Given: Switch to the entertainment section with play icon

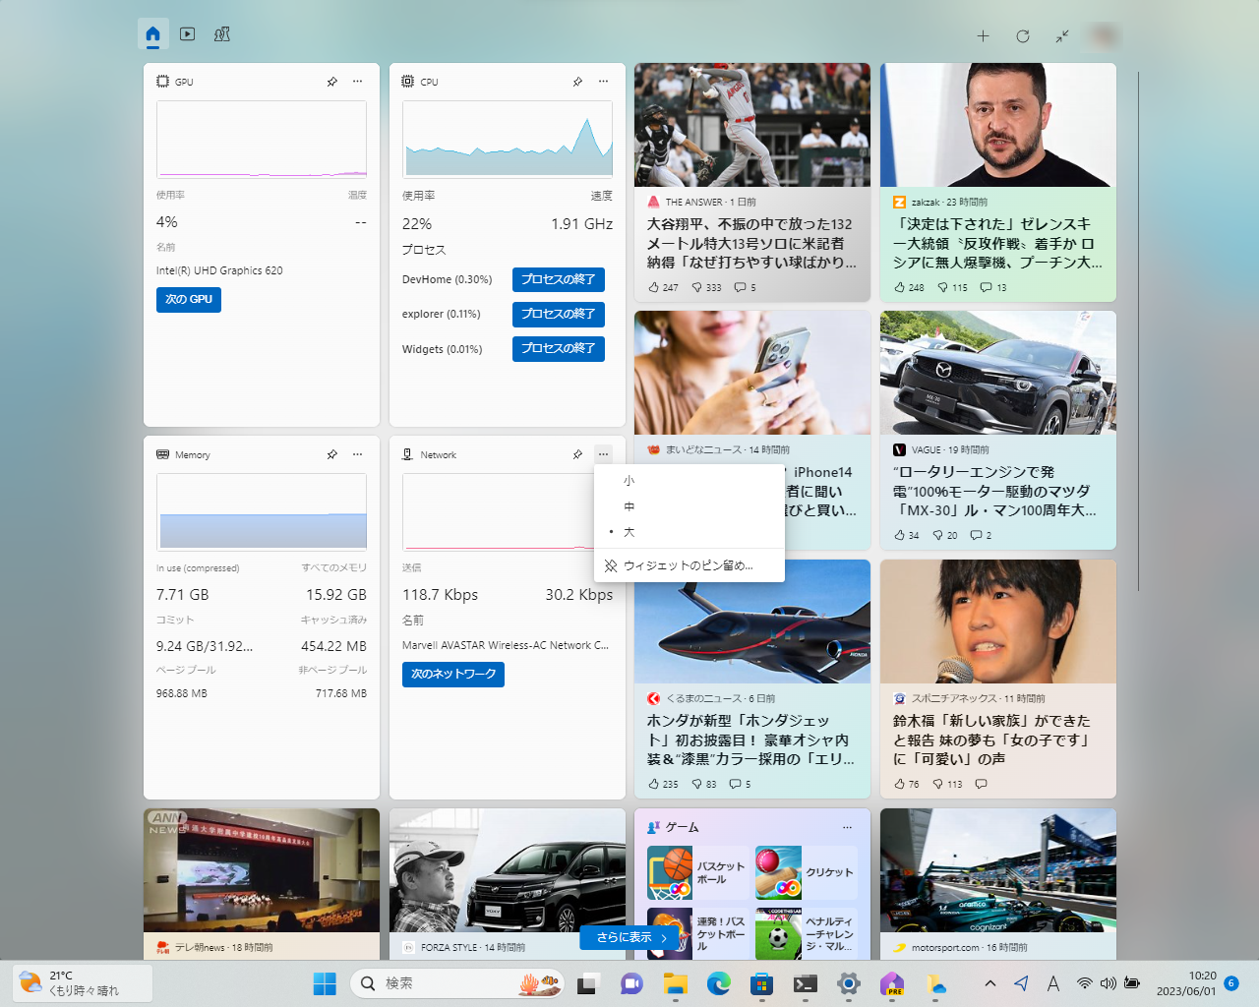Looking at the screenshot, I should click(x=187, y=33).
